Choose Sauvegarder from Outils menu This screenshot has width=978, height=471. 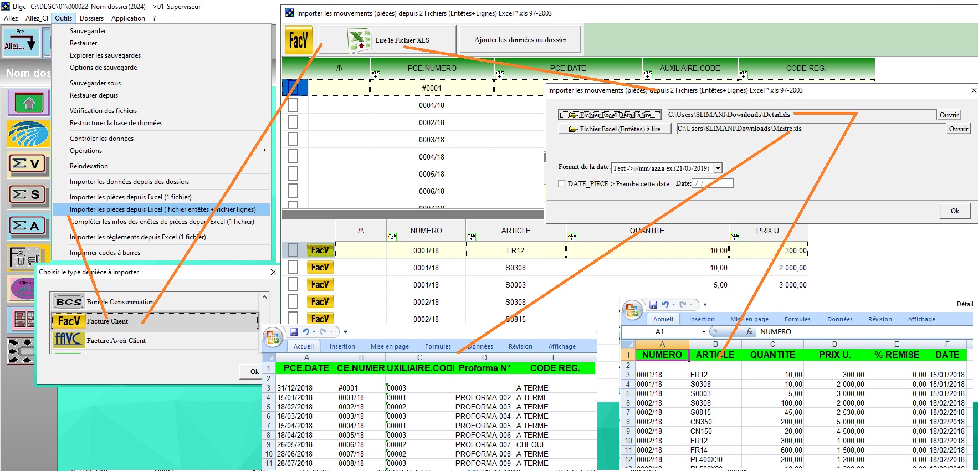88,31
